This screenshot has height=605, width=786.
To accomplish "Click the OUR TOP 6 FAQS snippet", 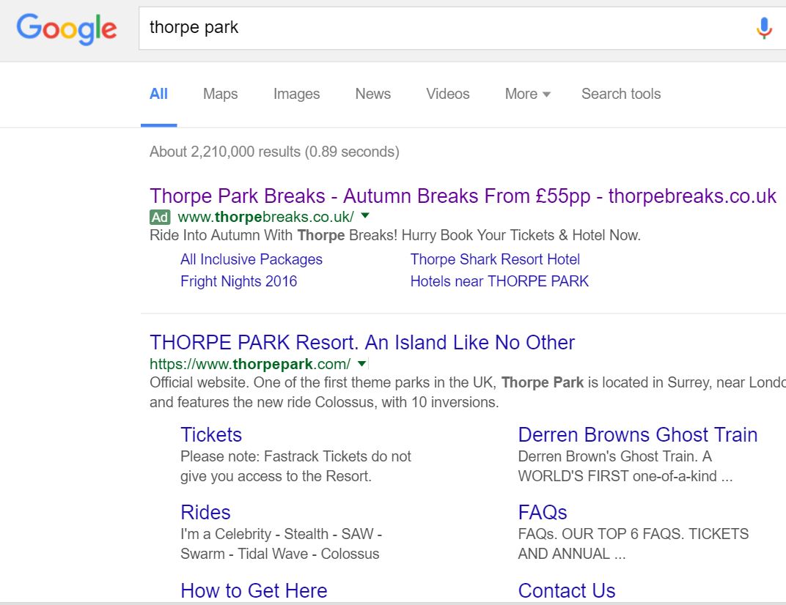I will click(x=633, y=544).
